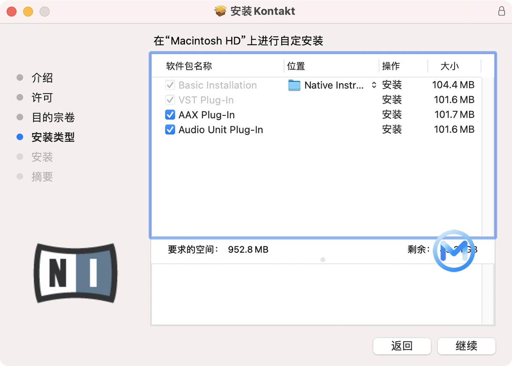Image resolution: width=512 pixels, height=366 pixels.
Task: Click the red close window button
Action: point(12,11)
